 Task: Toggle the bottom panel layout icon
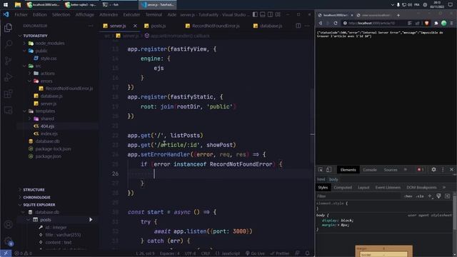pos(263,14)
